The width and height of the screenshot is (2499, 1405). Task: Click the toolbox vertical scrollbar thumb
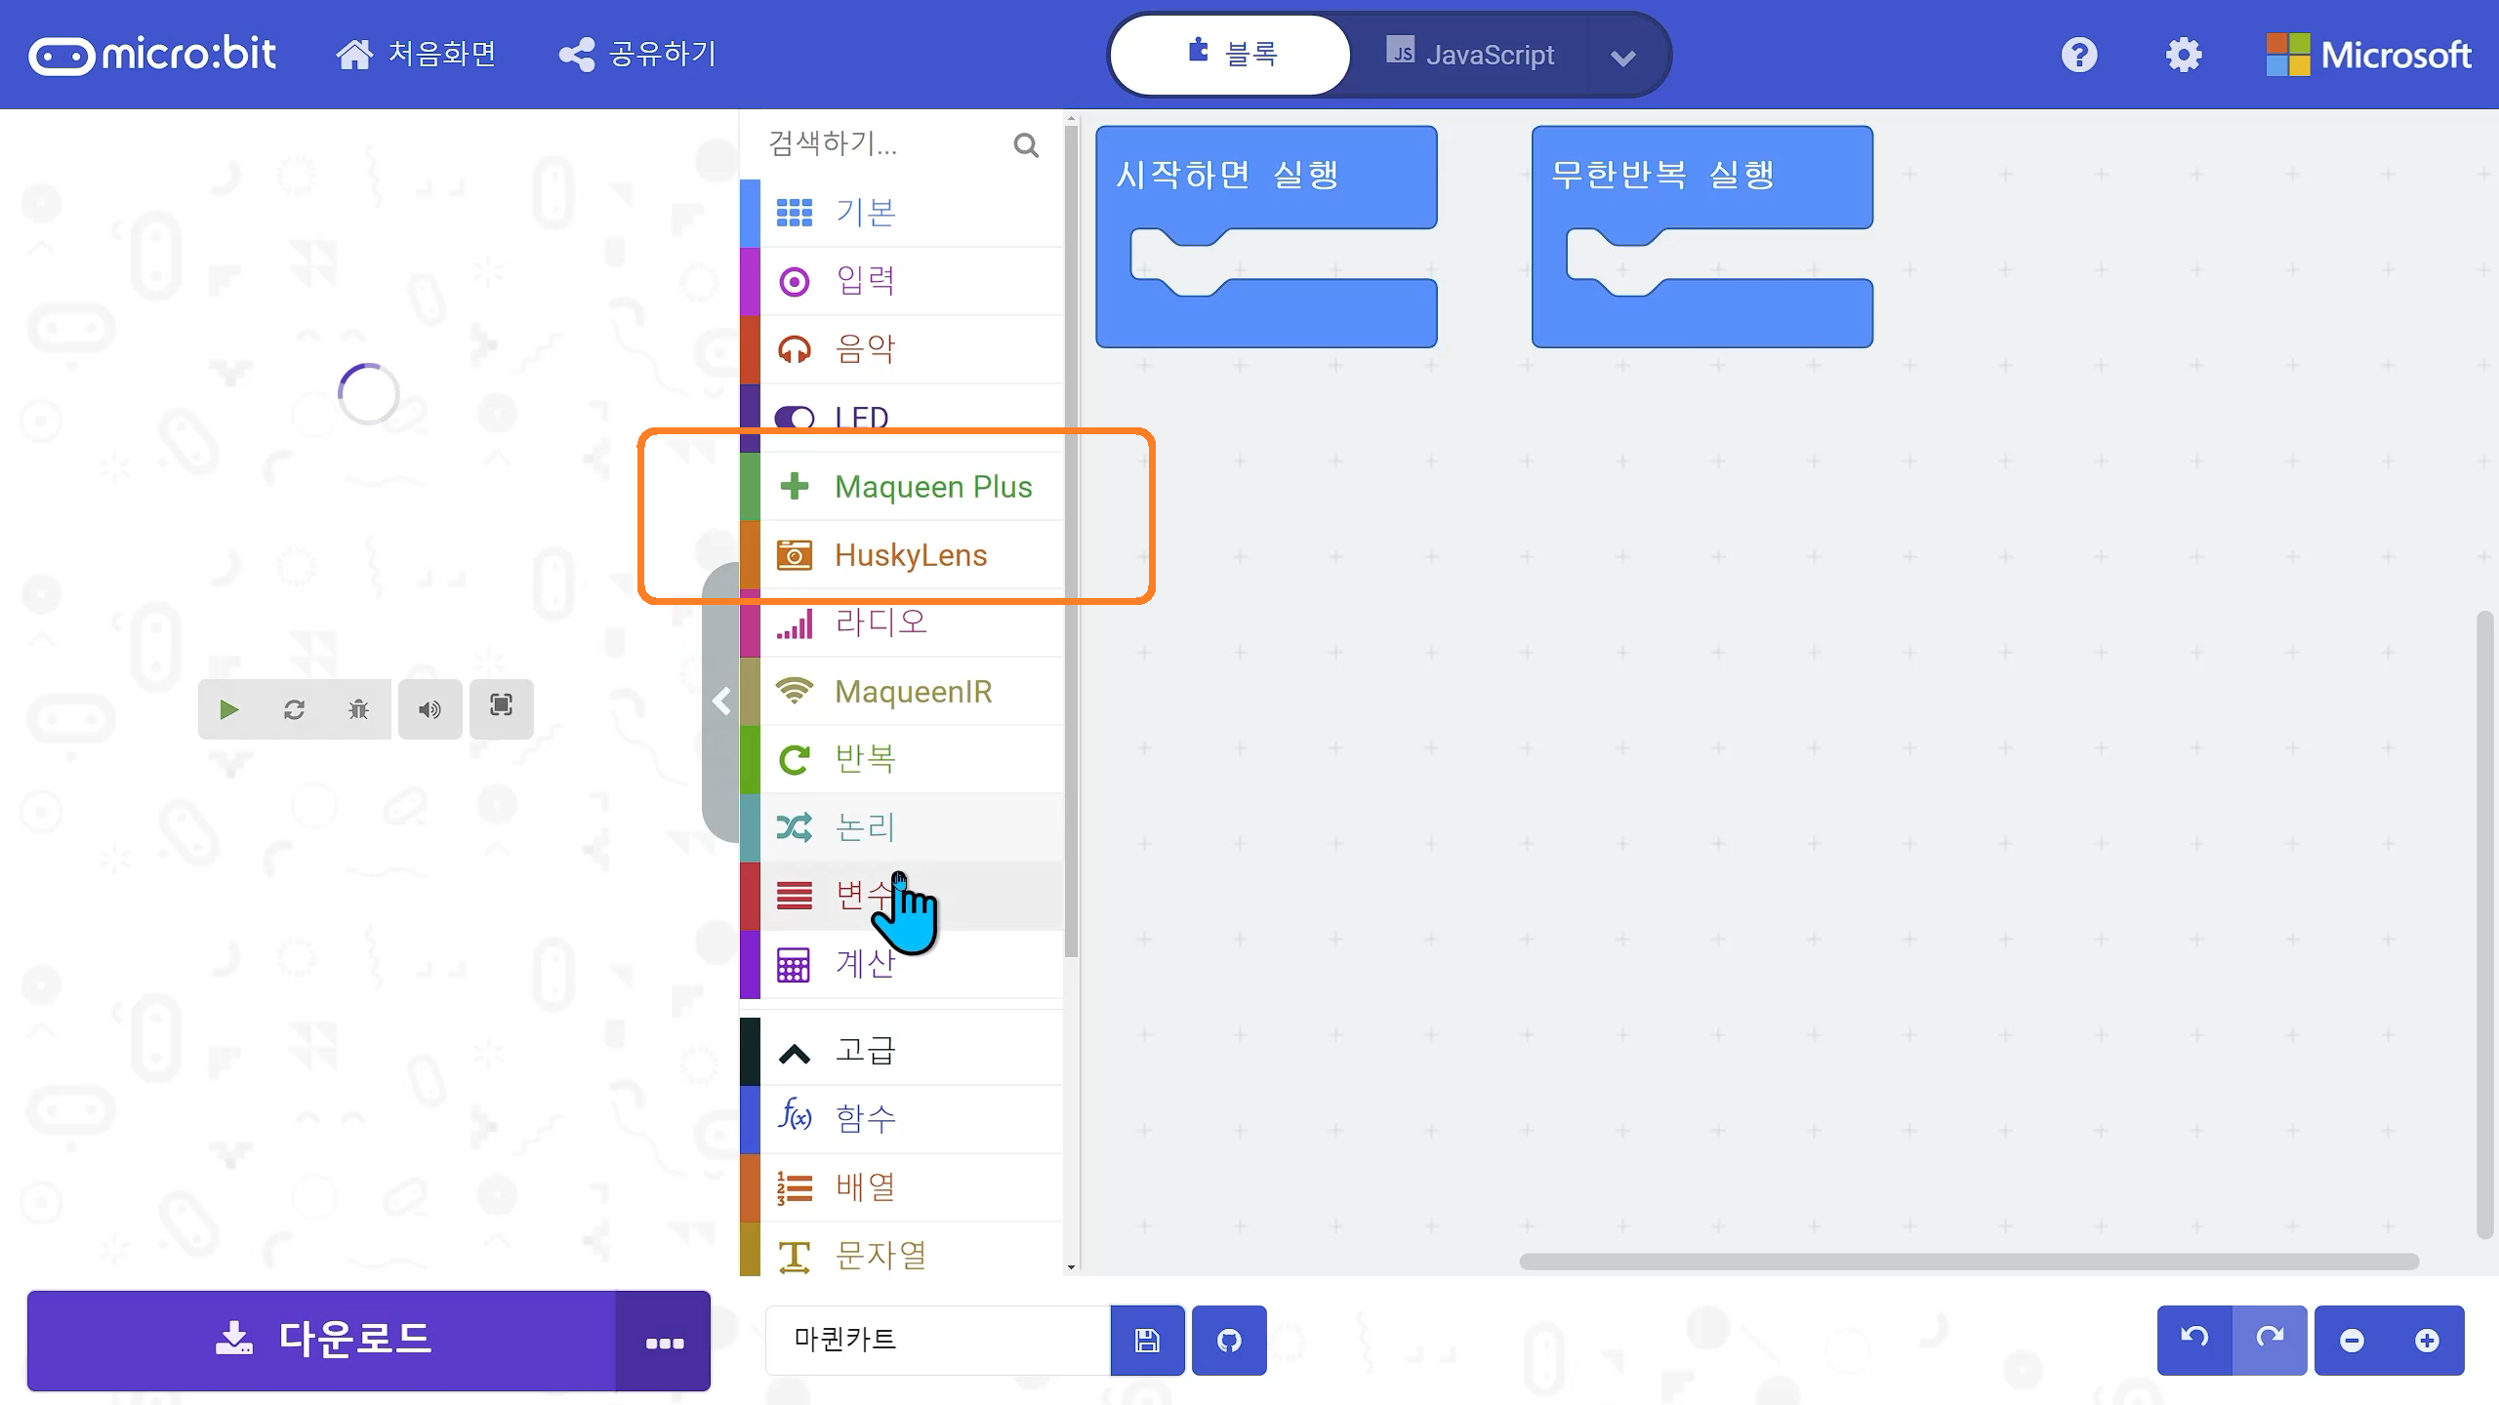(1071, 542)
